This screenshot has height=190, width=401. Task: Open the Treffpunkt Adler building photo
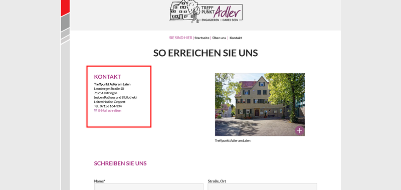pos(260,104)
